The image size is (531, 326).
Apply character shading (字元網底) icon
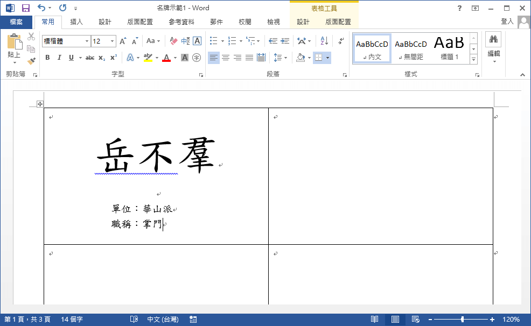(184, 57)
